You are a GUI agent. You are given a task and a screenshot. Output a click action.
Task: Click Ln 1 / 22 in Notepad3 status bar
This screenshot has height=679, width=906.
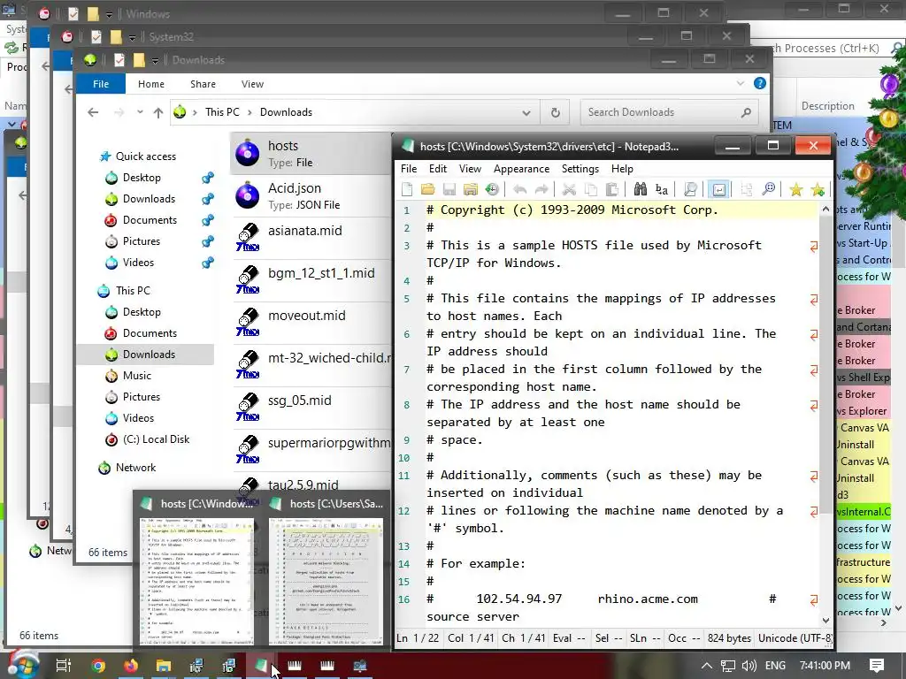[x=418, y=638]
